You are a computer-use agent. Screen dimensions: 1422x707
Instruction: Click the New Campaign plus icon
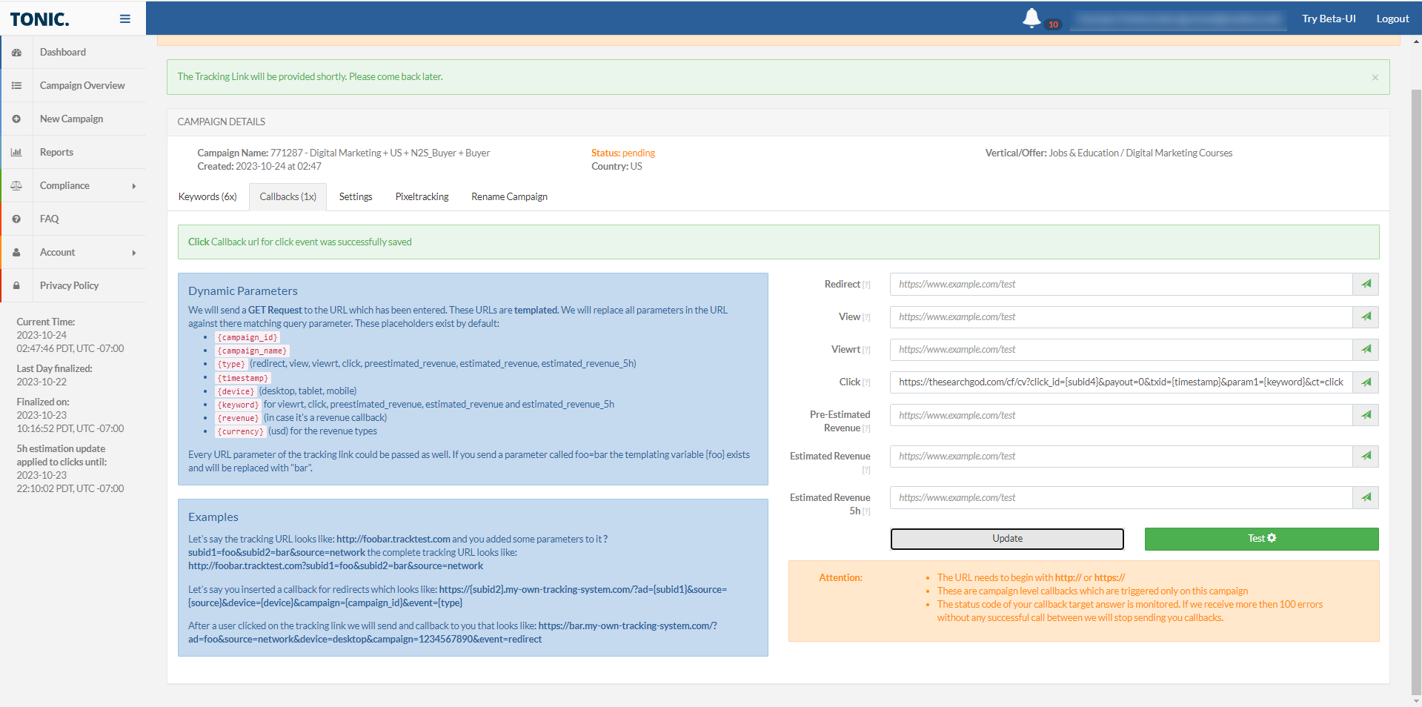(16, 119)
